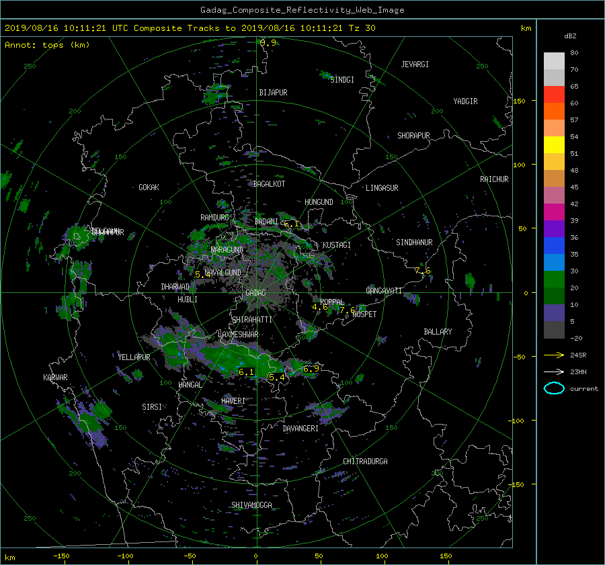Click the UTC Composite Tracks timestamp header
This screenshot has width=605, height=565.
[190, 28]
